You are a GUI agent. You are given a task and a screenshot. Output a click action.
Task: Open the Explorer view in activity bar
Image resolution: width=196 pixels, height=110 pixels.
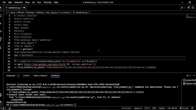(1, 8)
